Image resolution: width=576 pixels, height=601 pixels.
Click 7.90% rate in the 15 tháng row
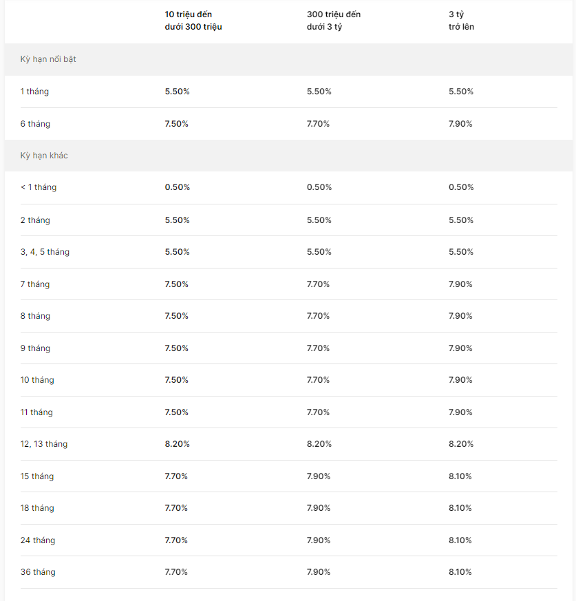tap(319, 476)
